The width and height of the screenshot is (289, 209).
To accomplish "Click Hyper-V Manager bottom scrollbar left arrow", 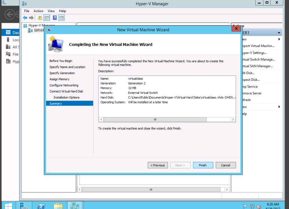I will pos(79,189).
